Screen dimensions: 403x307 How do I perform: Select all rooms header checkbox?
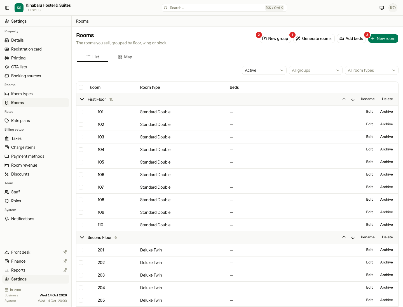pyautogui.click(x=81, y=87)
